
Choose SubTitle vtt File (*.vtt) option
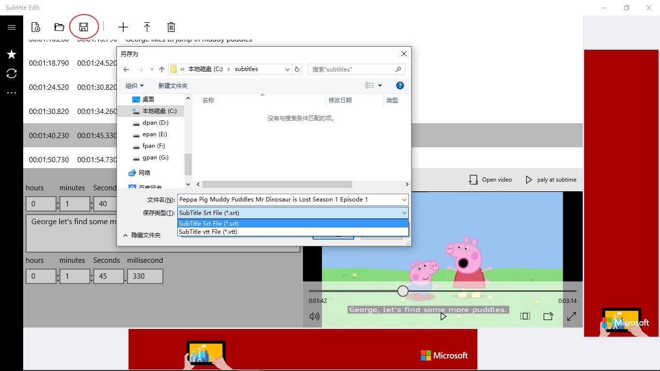click(293, 231)
